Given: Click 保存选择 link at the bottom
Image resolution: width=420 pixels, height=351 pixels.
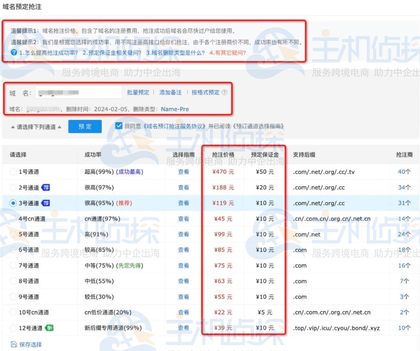Looking at the screenshot, I should tap(30, 344).
